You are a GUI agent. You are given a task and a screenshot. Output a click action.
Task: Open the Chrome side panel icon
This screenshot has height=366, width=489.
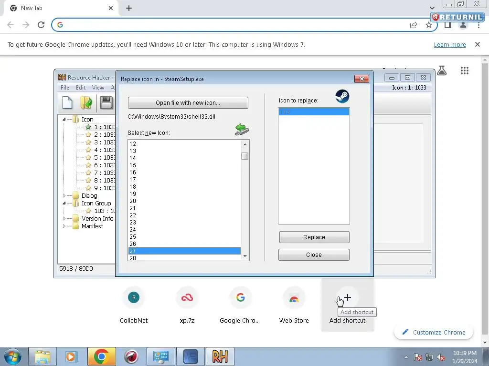tap(448, 25)
